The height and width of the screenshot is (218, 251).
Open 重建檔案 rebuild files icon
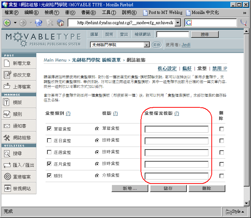7,177
